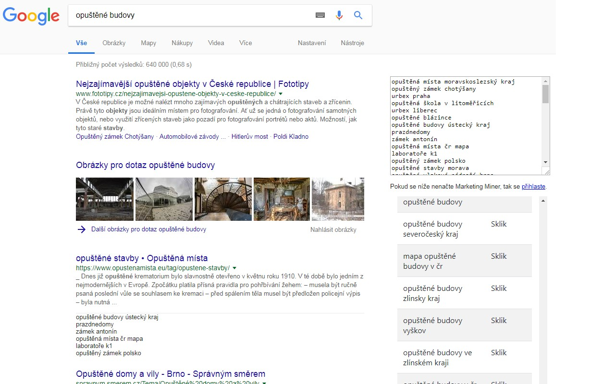The width and height of the screenshot is (615, 384).
Task: Open the fourth image thumbnail with the abandoned room
Action: point(281,199)
